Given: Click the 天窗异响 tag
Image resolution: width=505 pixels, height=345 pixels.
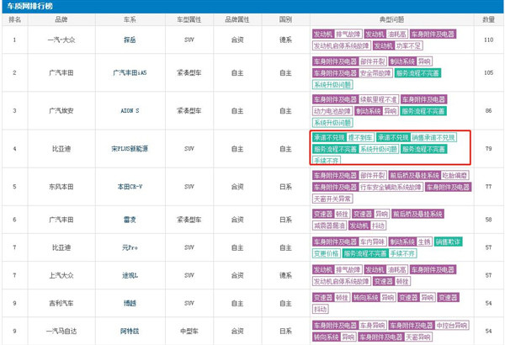Looking at the screenshot, I should tap(418, 337).
